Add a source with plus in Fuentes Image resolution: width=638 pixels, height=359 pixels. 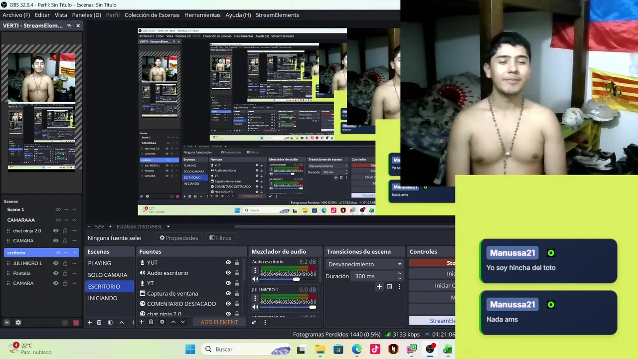[142, 322]
